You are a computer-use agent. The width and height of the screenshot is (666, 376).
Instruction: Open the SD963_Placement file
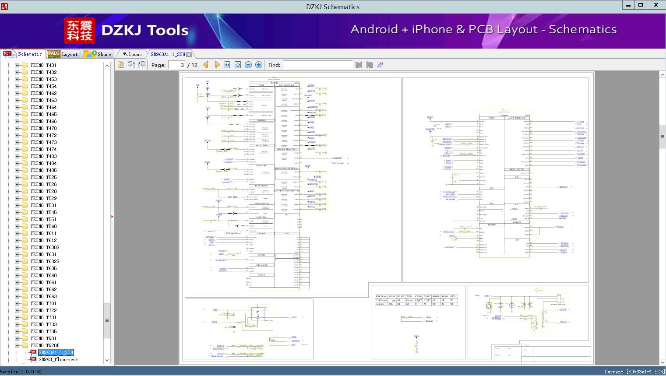click(58, 359)
